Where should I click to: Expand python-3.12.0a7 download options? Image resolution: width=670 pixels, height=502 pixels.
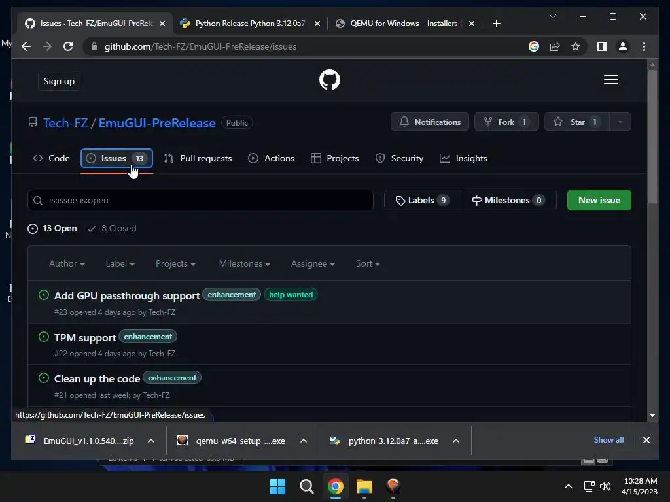(456, 441)
